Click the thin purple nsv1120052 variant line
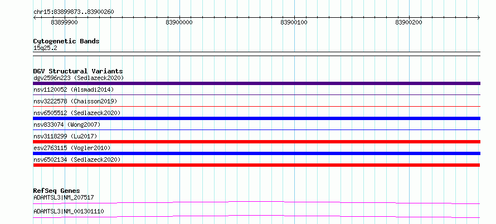 click(256, 94)
